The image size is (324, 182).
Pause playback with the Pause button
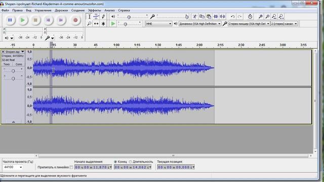[x=10, y=20]
